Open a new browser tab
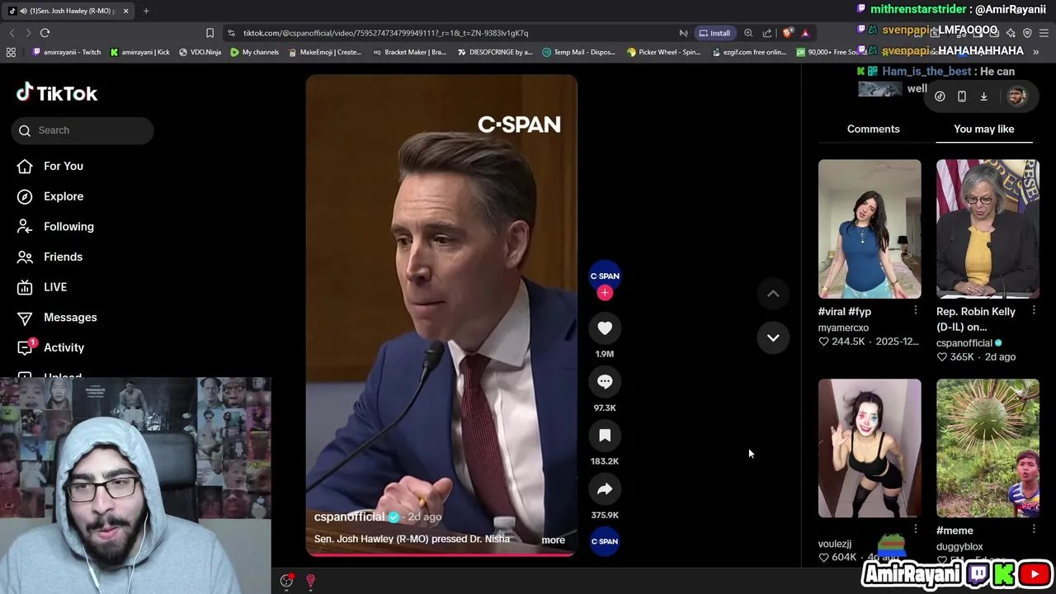1056x594 pixels. (x=146, y=11)
